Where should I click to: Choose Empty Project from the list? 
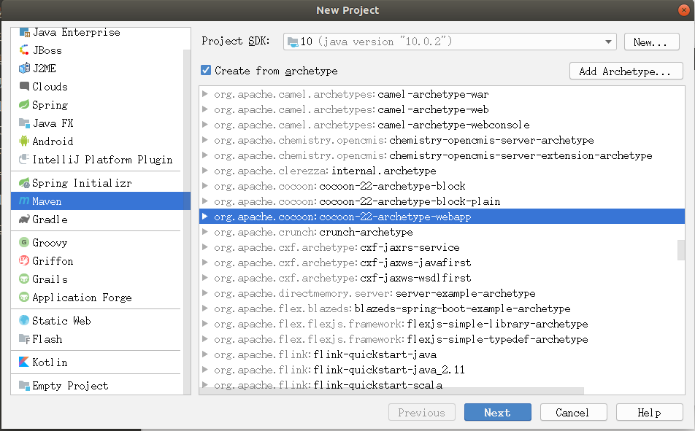tap(70, 386)
